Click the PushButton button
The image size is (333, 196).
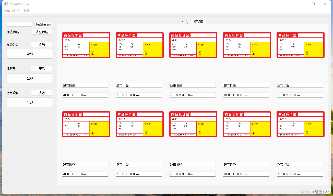(x=43, y=24)
